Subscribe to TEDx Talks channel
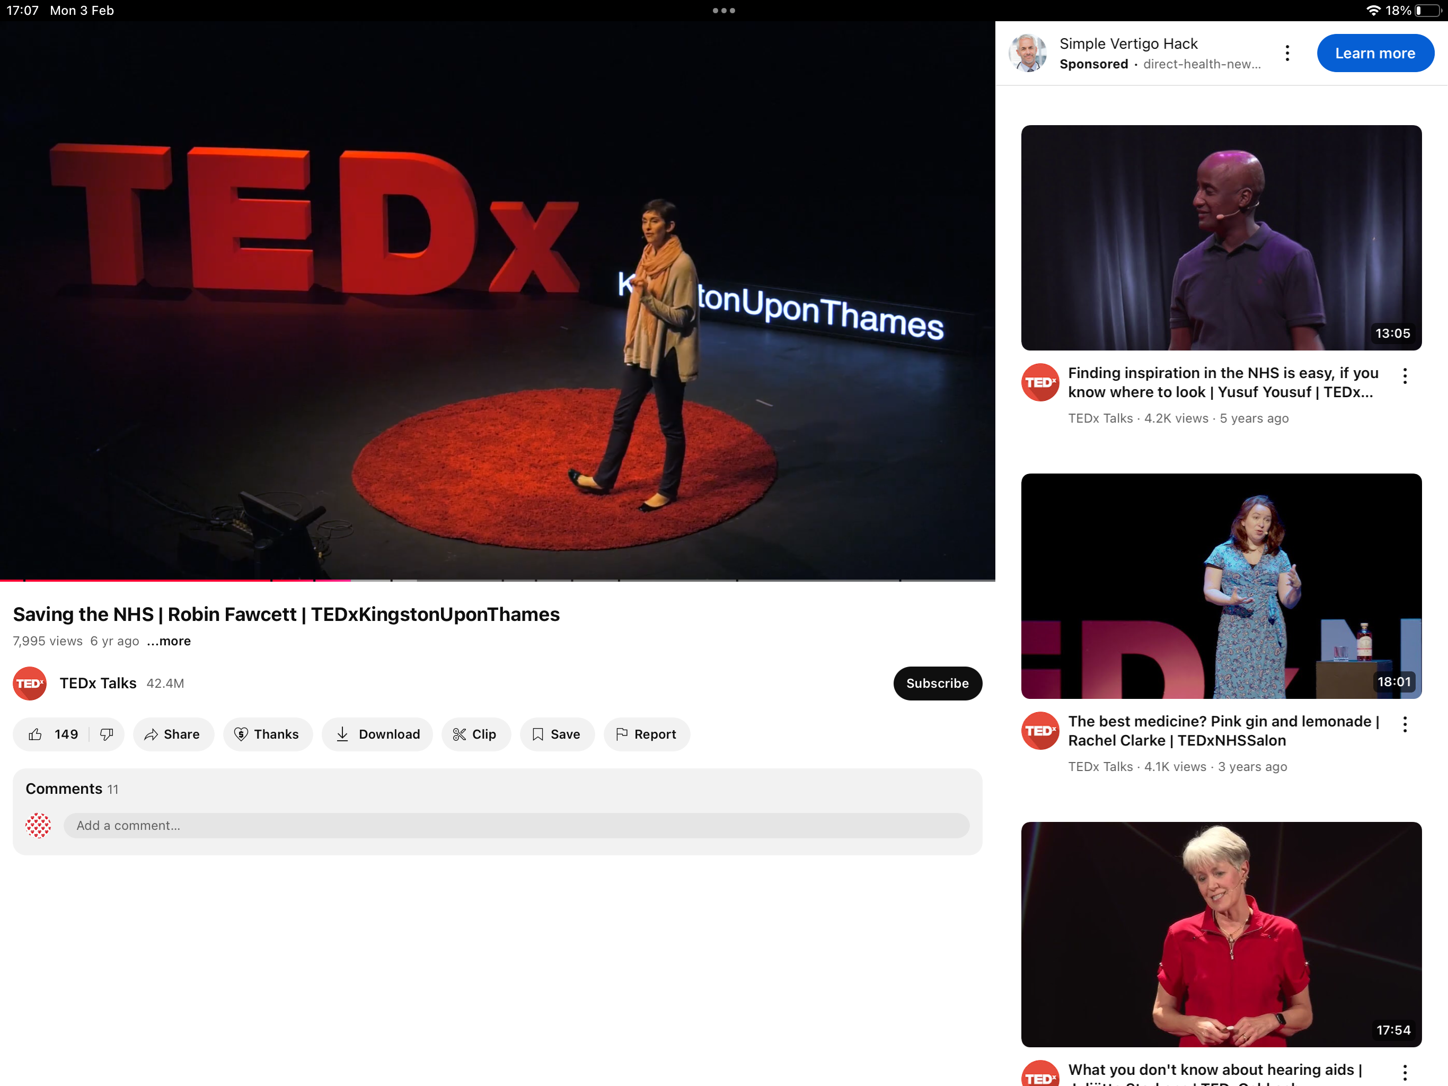 (938, 683)
